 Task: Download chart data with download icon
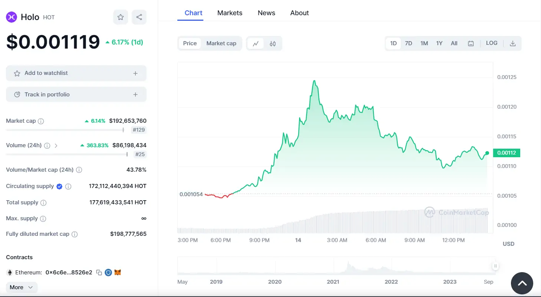point(513,43)
